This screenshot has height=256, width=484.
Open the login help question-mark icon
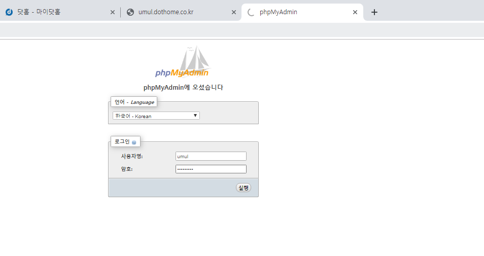[134, 142]
